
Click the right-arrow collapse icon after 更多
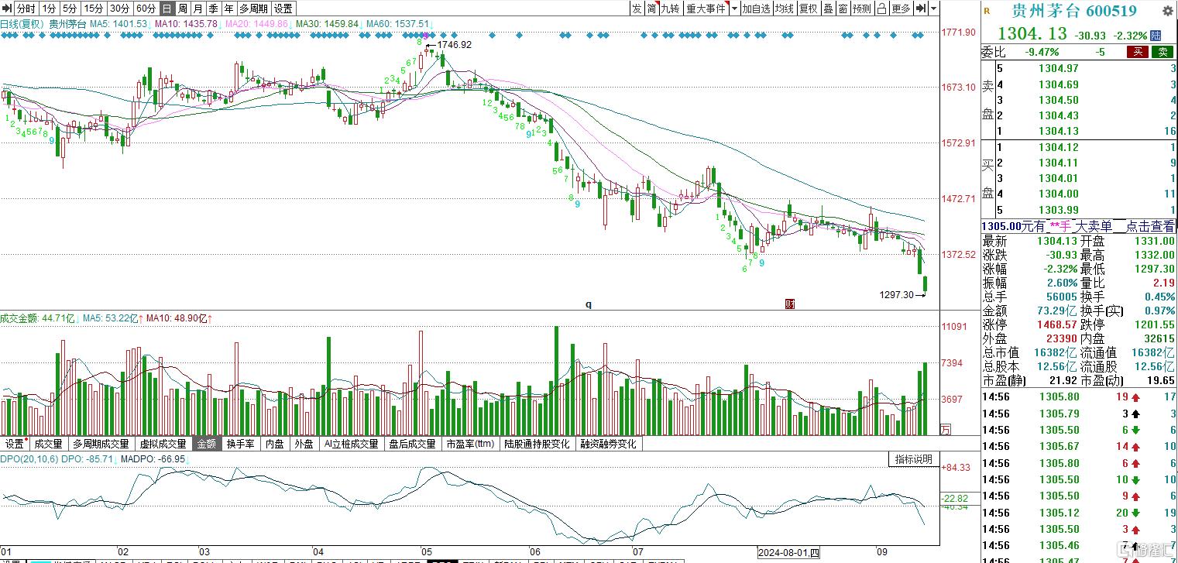pos(921,9)
